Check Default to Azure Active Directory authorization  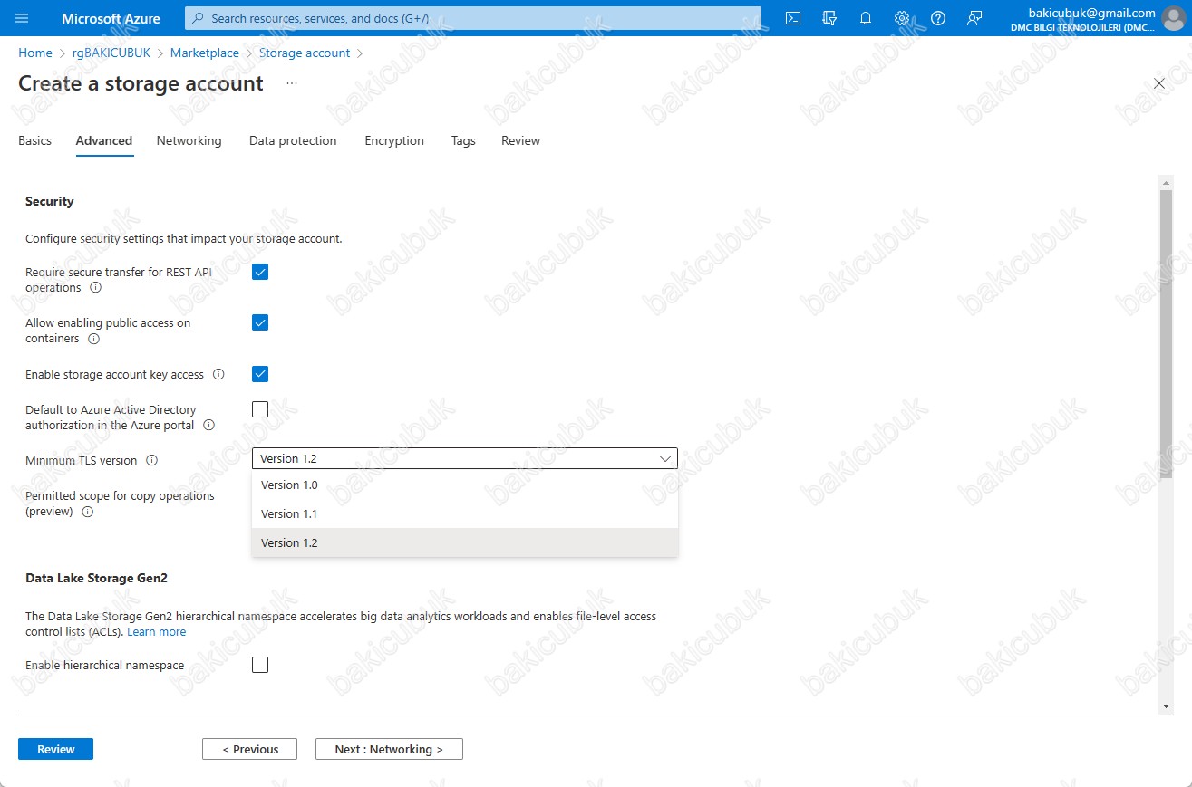tap(260, 409)
